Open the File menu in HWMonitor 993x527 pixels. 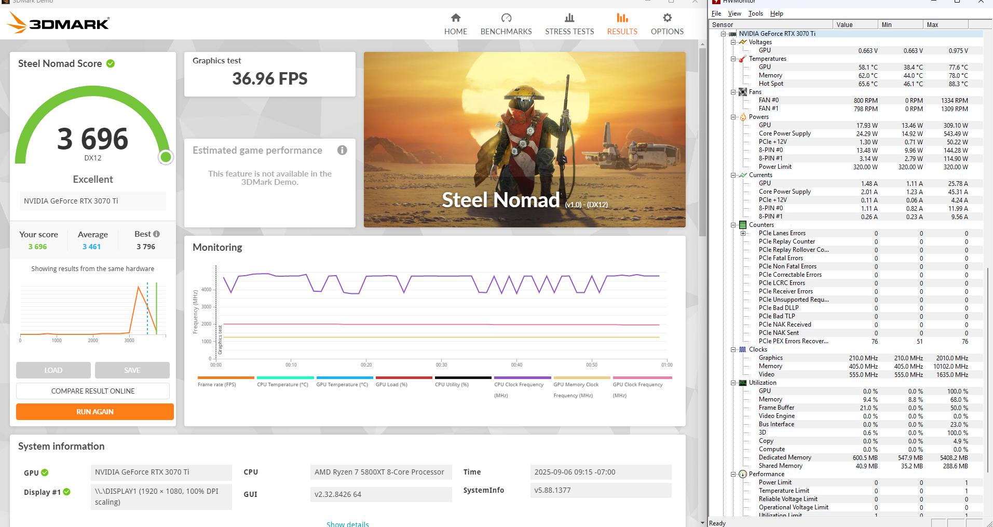(716, 13)
